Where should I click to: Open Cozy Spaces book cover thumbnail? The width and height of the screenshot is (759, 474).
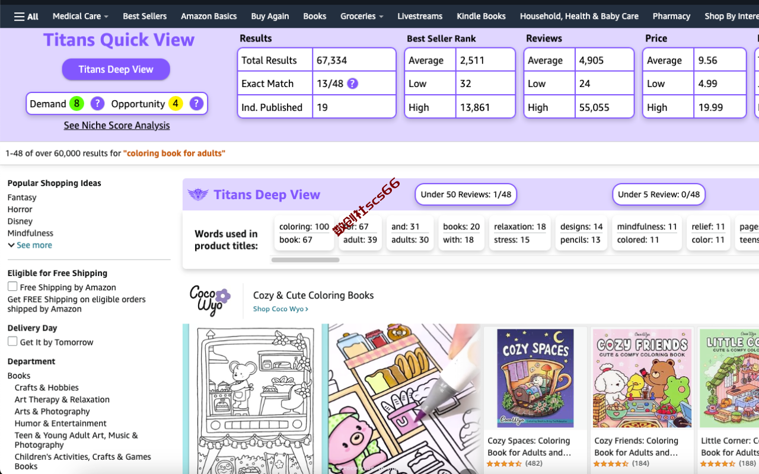point(535,378)
